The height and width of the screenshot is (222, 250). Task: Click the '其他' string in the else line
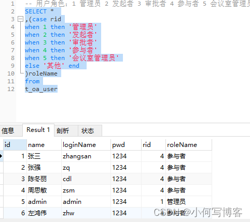(x=54, y=66)
